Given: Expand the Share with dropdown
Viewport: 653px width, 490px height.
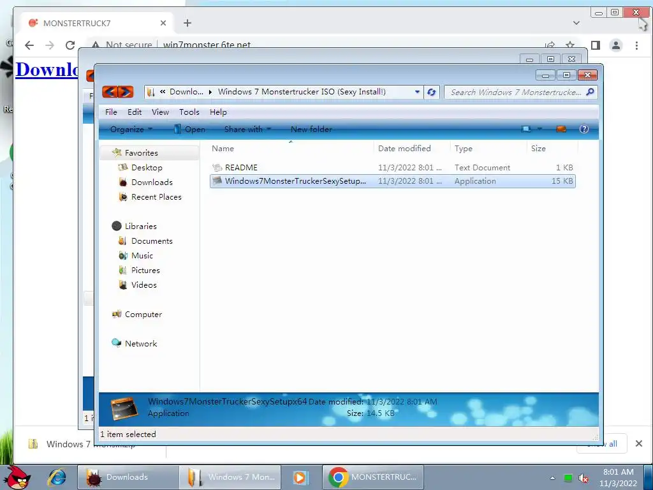Looking at the screenshot, I should pyautogui.click(x=247, y=129).
